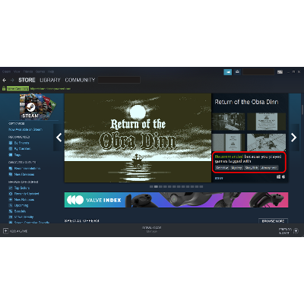
Task: Click the Apple macOS platform icon
Action: pos(283,177)
